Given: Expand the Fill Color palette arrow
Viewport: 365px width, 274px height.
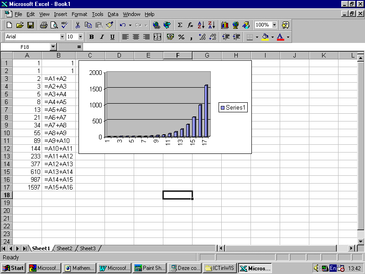Looking at the screenshot, I should click(272, 37).
